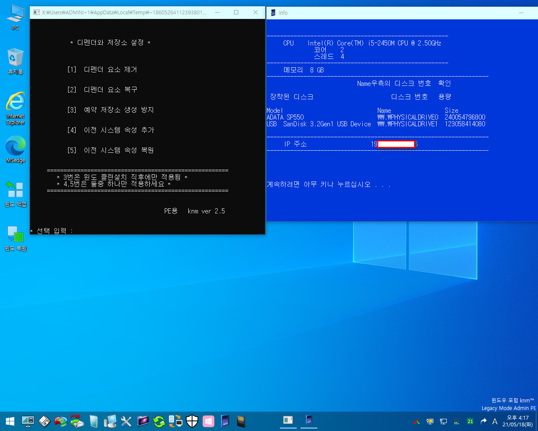The image size is (538, 431).
Task: Switch to the running console window taskbar button
Action: [x=288, y=421]
